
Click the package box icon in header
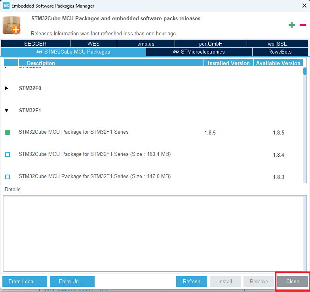click(11, 25)
